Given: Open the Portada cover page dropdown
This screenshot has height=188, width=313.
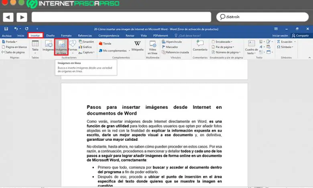Looking at the screenshot, I should (10, 42).
